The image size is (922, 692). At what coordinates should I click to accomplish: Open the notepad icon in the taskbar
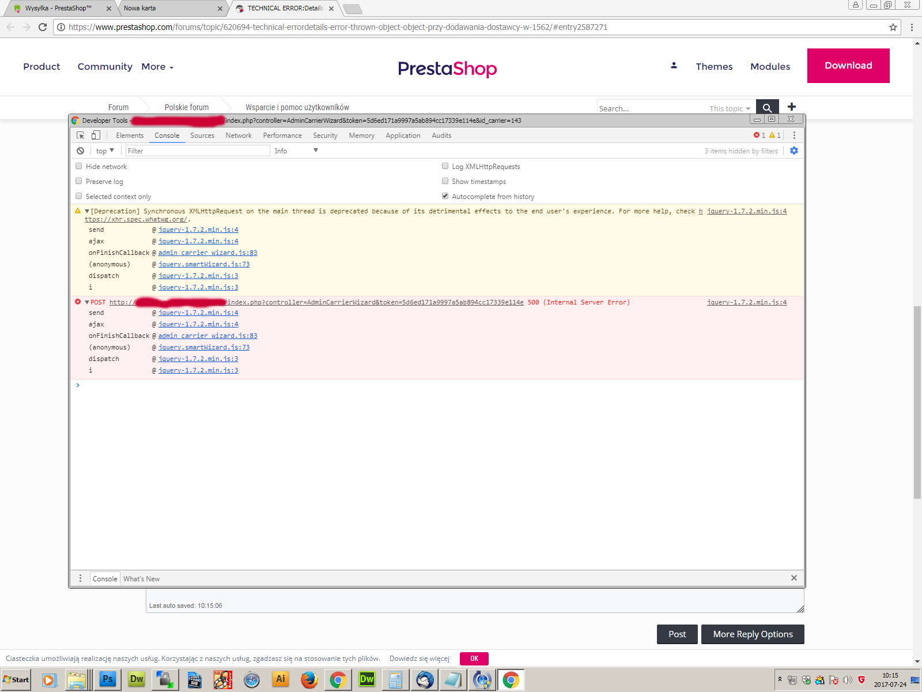454,680
